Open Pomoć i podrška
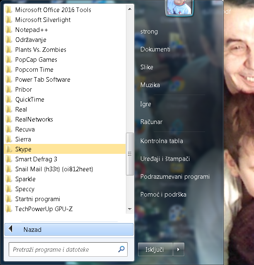The height and width of the screenshot is (265, 254). coord(163,194)
